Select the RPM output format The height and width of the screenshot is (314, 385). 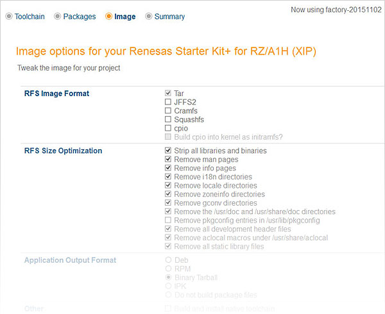pyautogui.click(x=168, y=269)
